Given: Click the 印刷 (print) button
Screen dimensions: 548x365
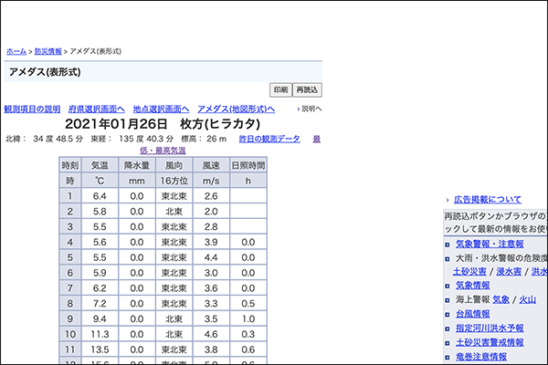Looking at the screenshot, I should (x=280, y=89).
